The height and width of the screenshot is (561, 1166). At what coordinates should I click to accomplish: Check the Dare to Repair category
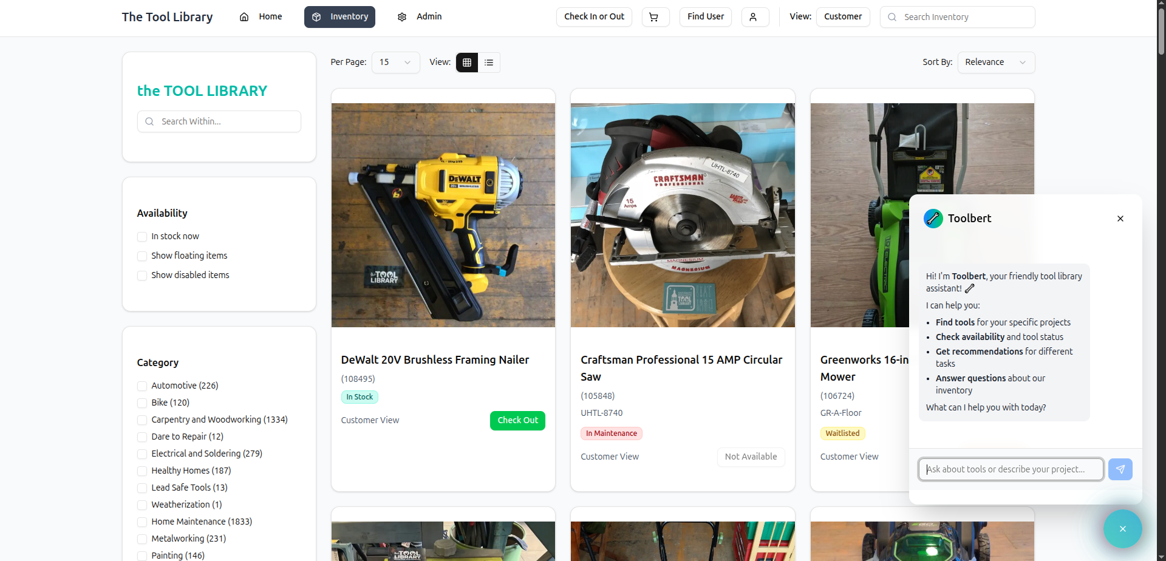coord(142,437)
